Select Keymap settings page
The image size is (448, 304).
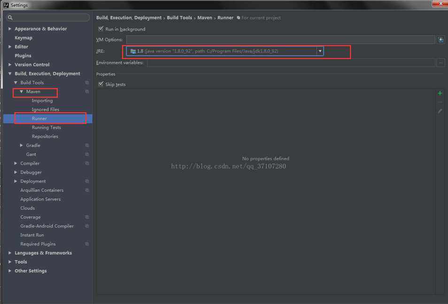coord(23,38)
